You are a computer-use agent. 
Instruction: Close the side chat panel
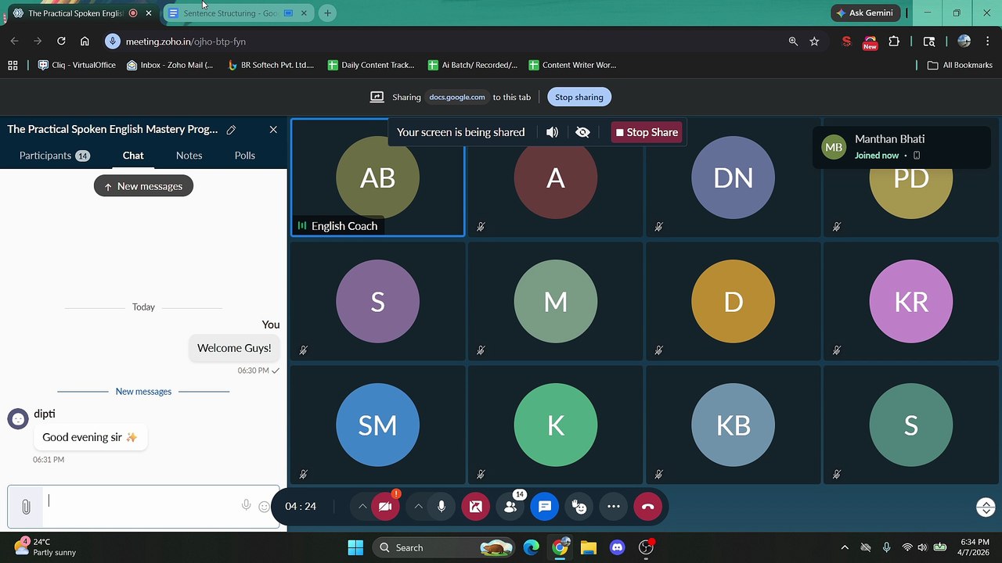pyautogui.click(x=273, y=130)
